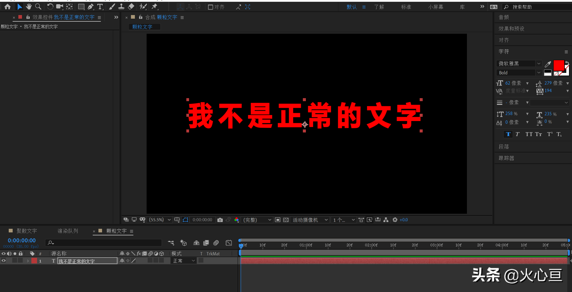The width and height of the screenshot is (572, 292).
Task: Toggle Subscript text style
Action: (559, 134)
